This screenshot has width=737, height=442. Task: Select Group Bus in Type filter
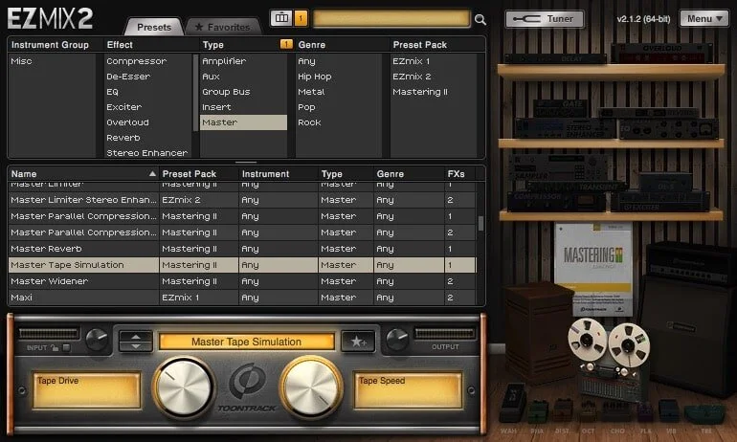(x=243, y=92)
